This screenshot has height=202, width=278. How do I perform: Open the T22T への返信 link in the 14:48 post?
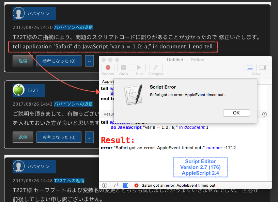[69, 181]
